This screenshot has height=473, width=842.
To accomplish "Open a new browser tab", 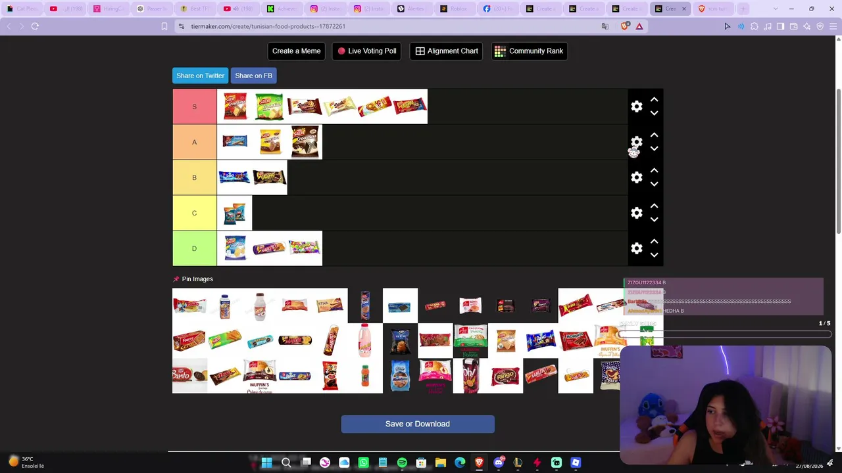I will (743, 9).
